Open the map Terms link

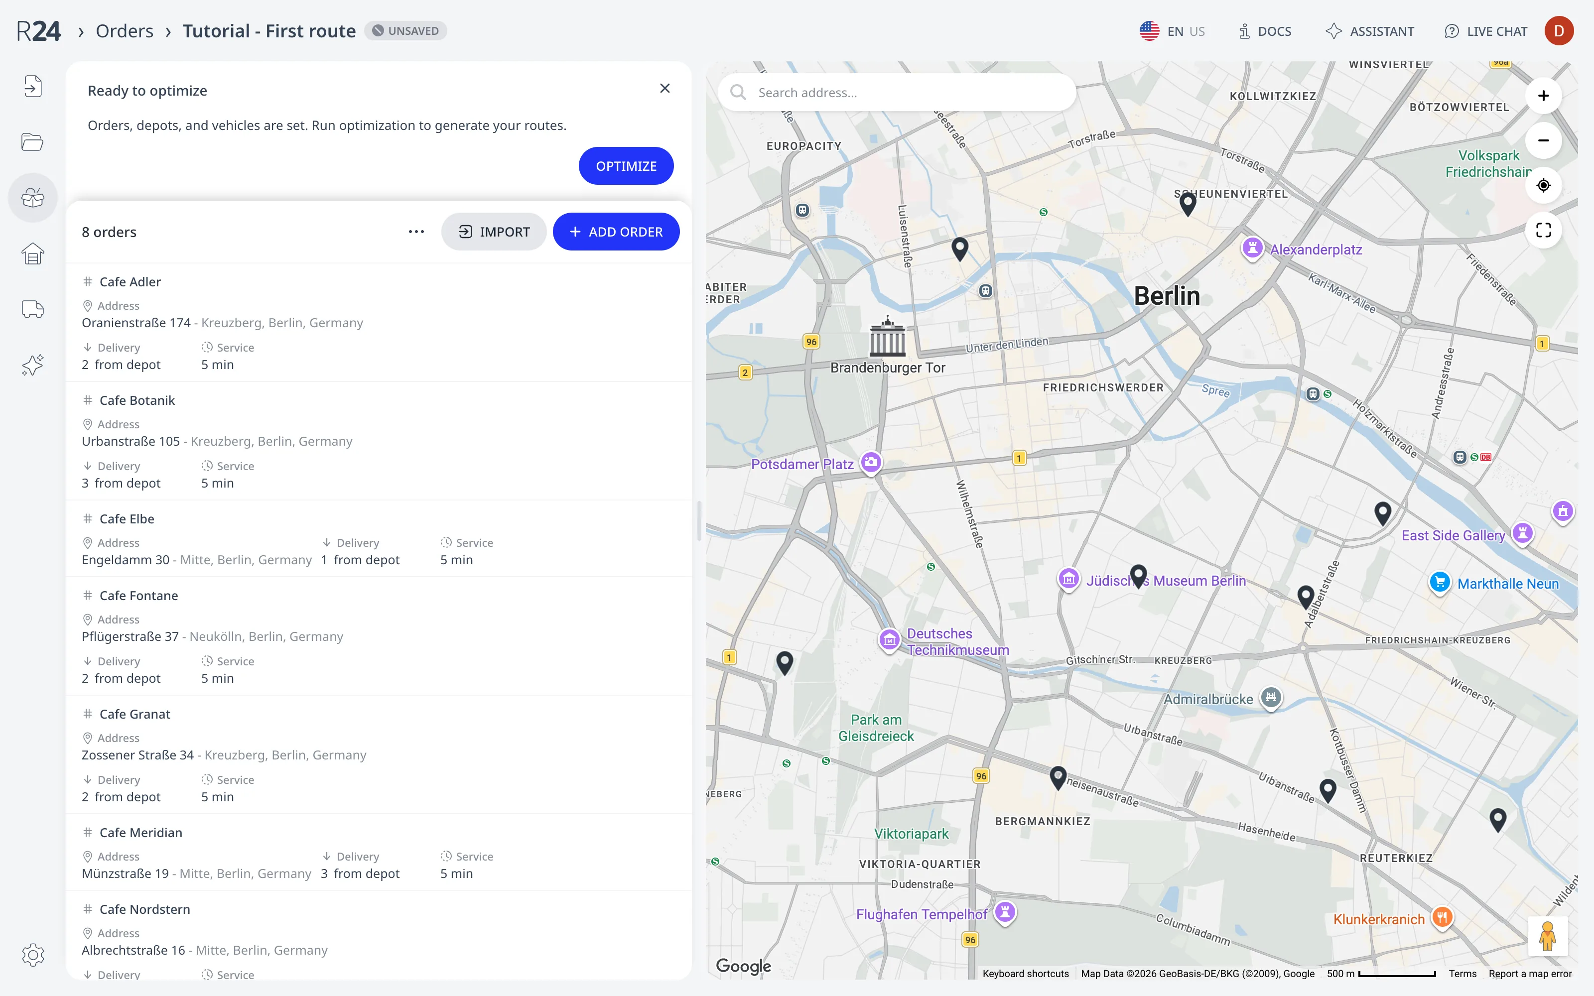(1462, 974)
